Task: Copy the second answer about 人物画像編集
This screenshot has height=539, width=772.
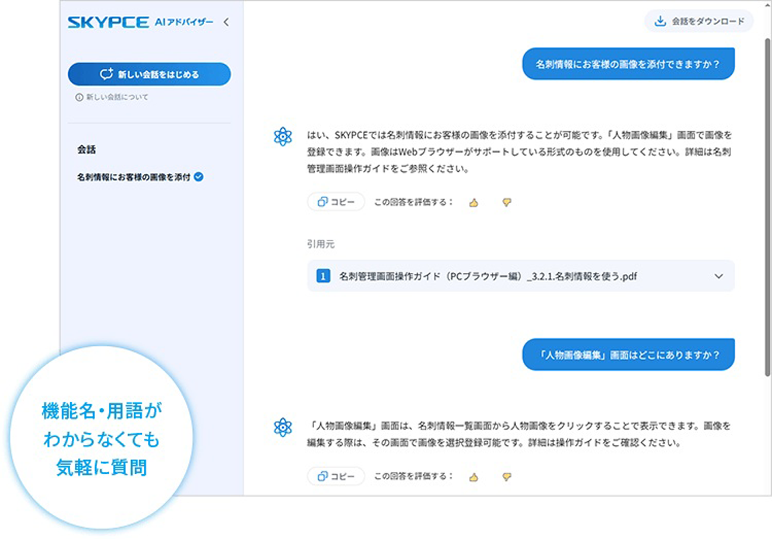Action: coord(336,477)
